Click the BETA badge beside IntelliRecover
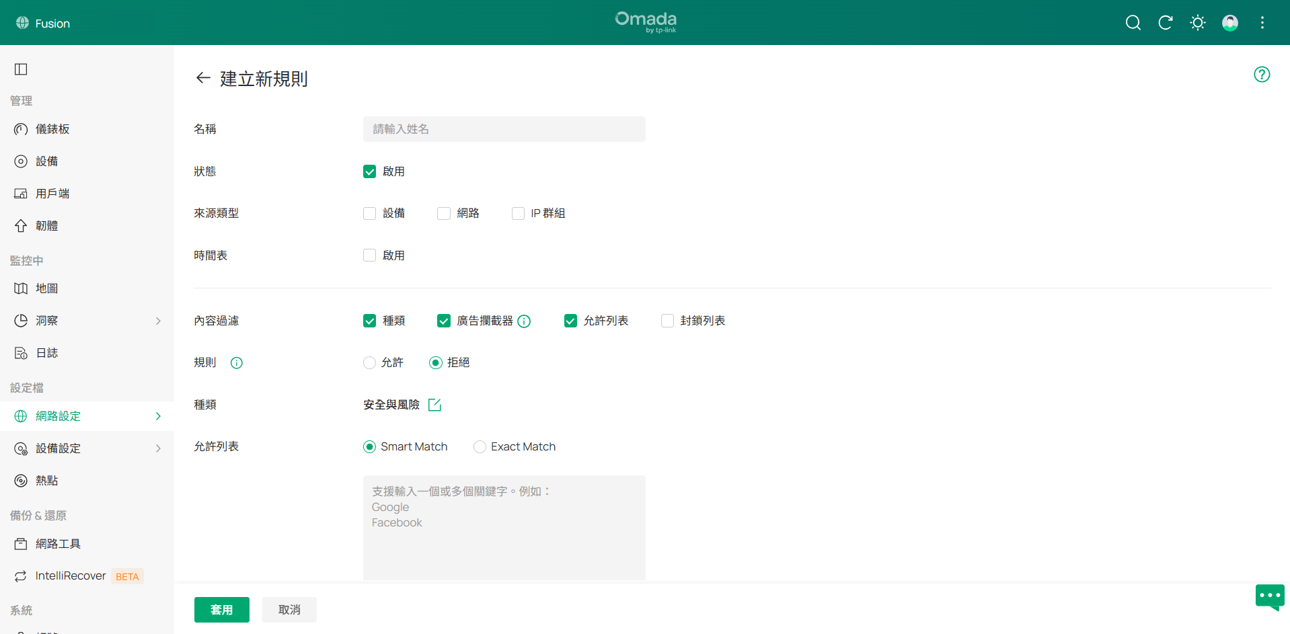 [x=127, y=577]
